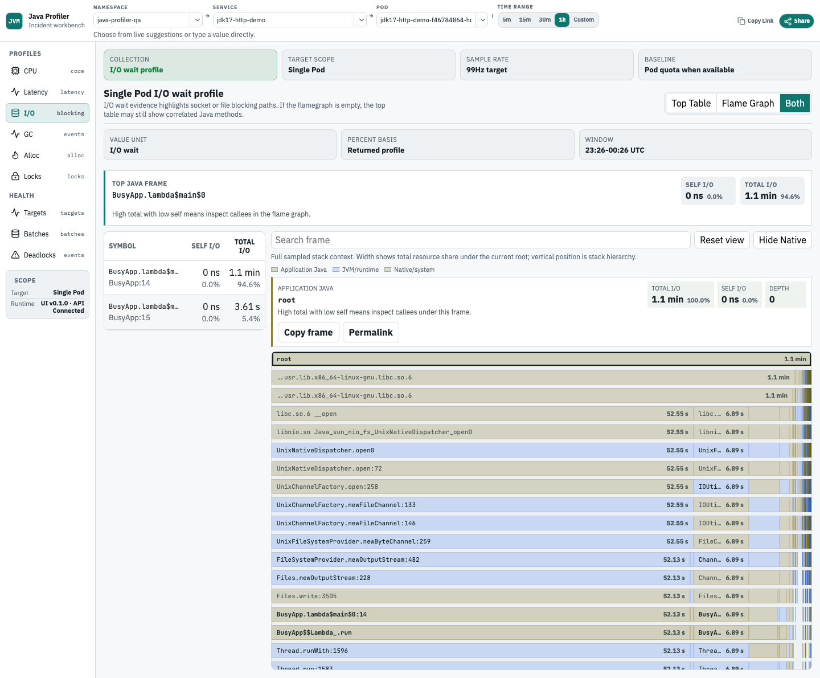Toggle Hide Native frames
This screenshot has height=678, width=820.
[x=782, y=240]
